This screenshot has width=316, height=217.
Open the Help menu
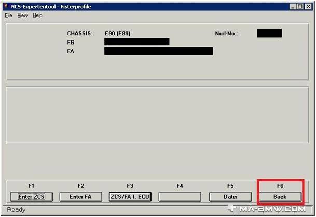(37, 16)
